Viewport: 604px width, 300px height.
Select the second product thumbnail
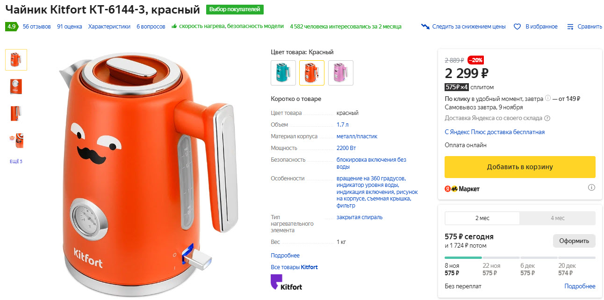tap(16, 86)
